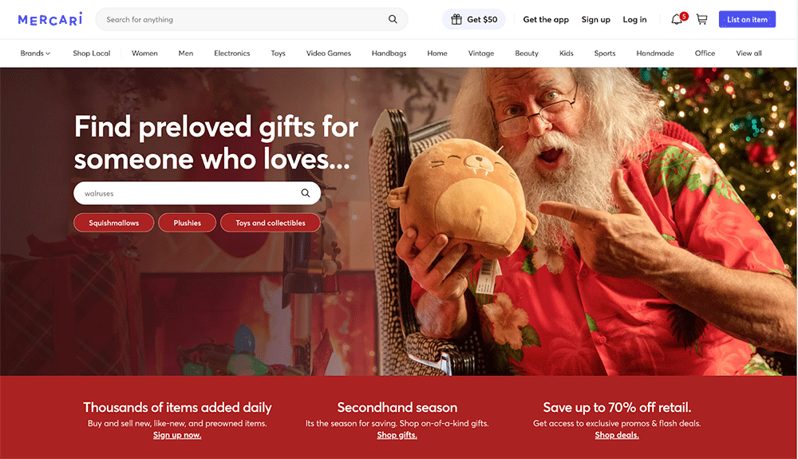Click the Sign up now link
798x459 pixels.
tap(177, 435)
